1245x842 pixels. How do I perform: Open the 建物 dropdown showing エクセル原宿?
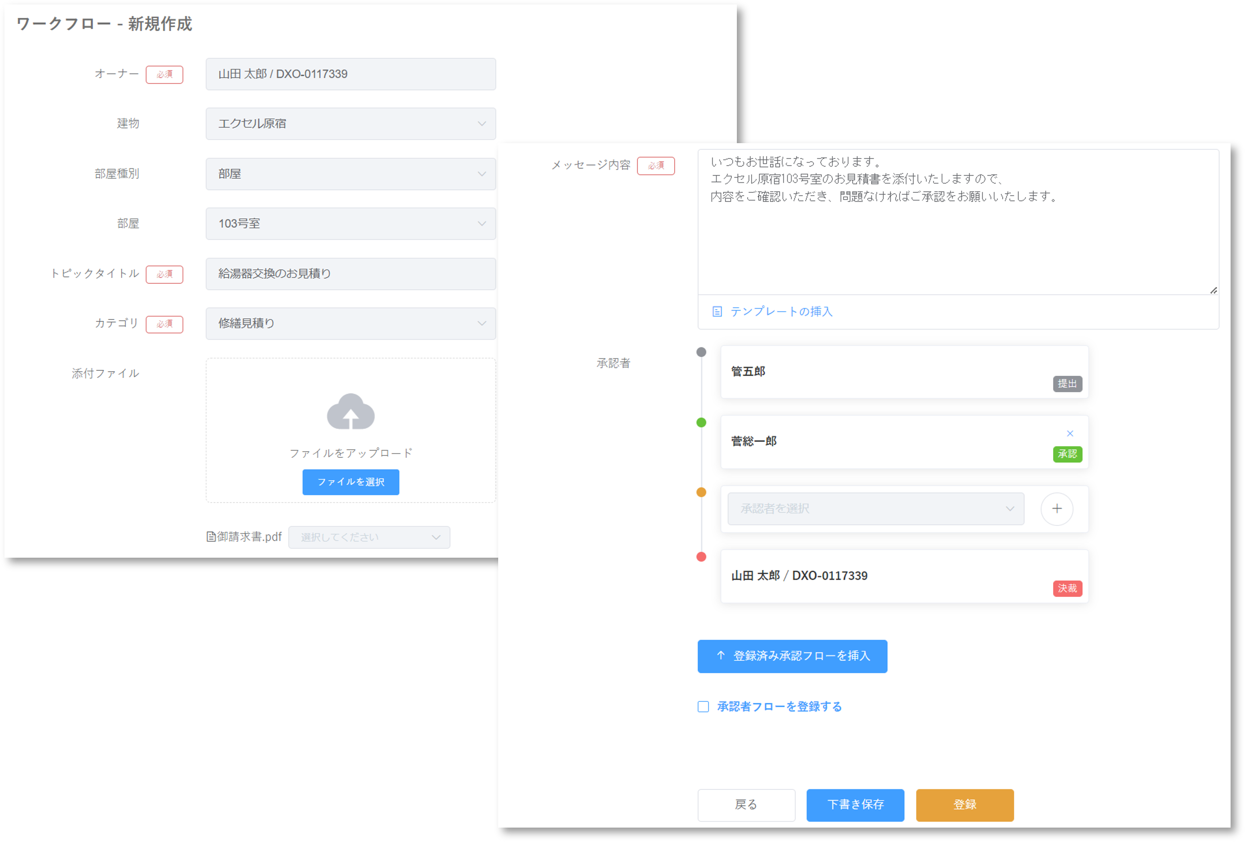(x=351, y=124)
